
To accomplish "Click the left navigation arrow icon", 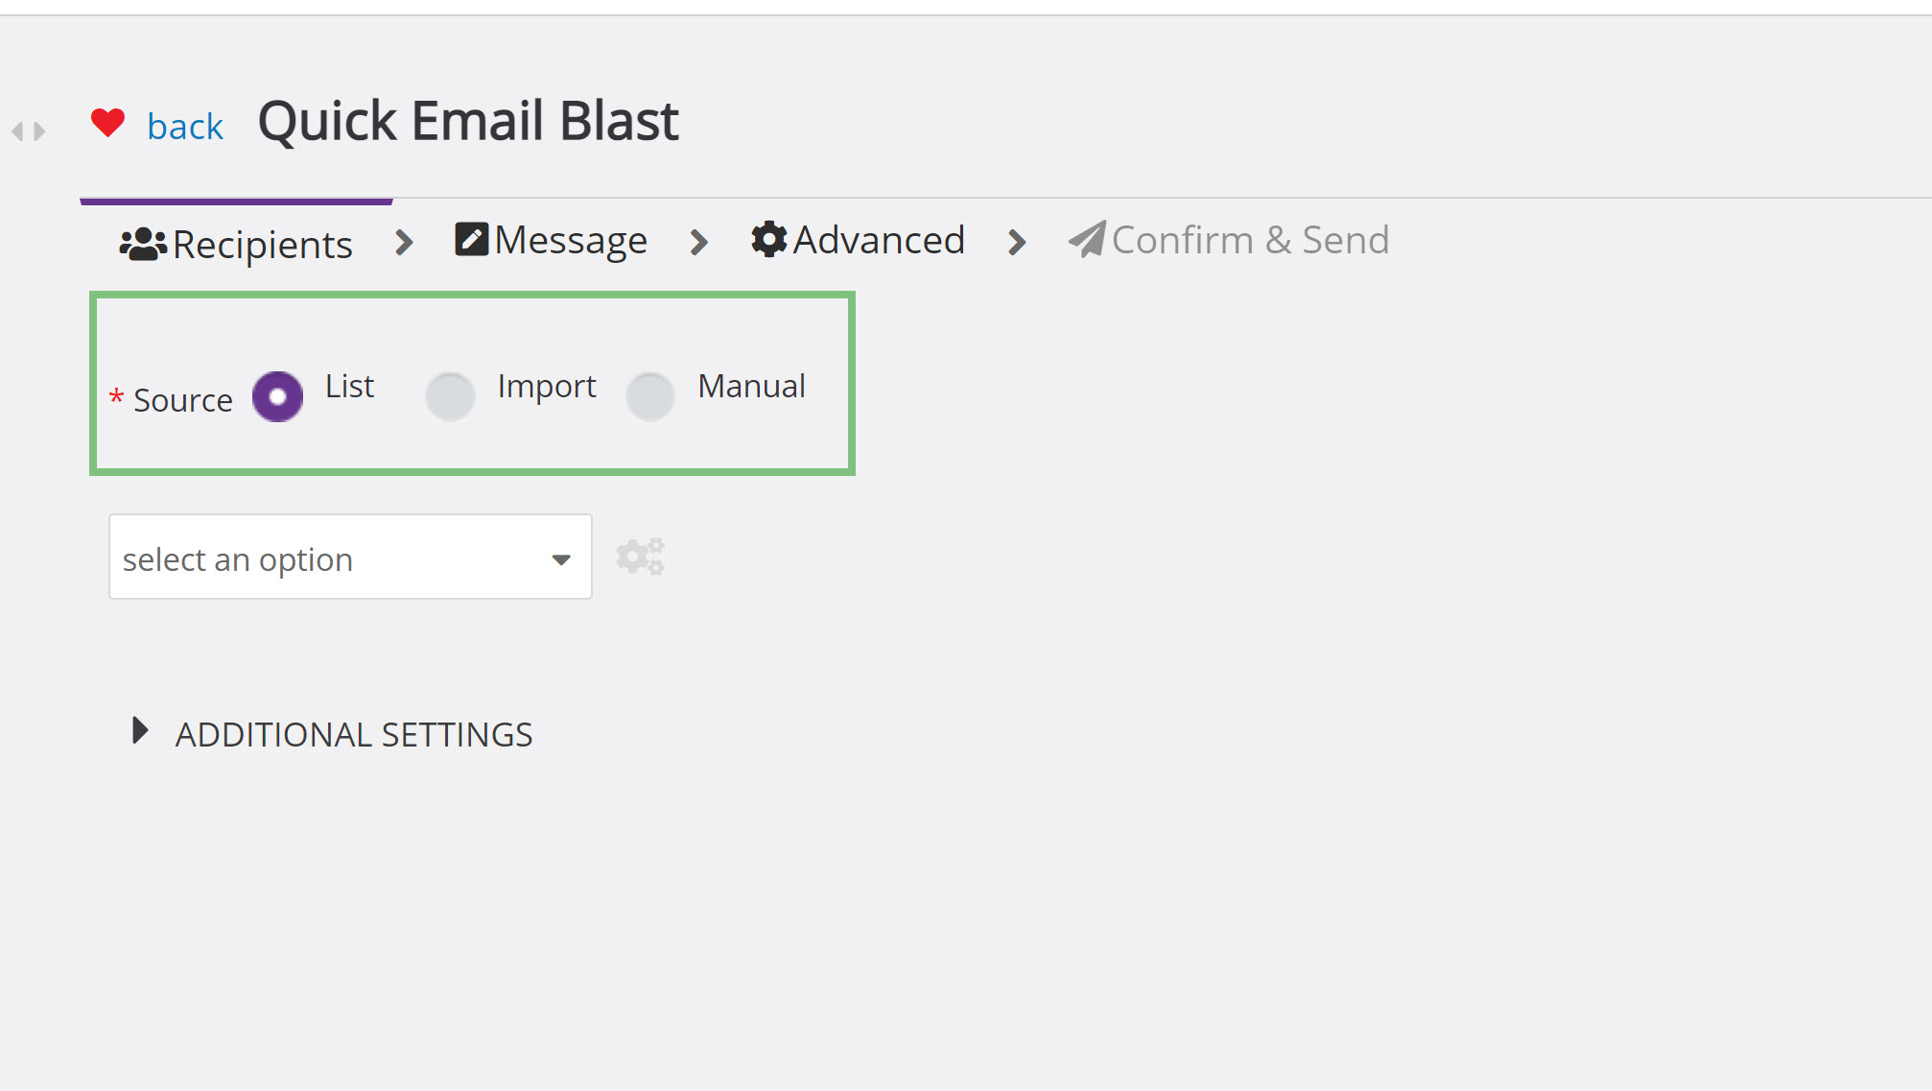I will point(17,131).
